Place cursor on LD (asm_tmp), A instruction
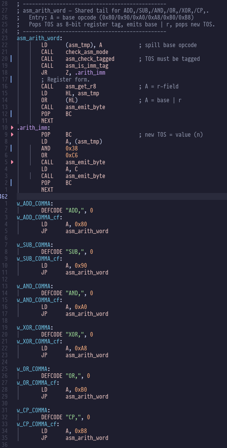The width and height of the screenshot is (227, 448). pyautogui.click(x=72, y=45)
